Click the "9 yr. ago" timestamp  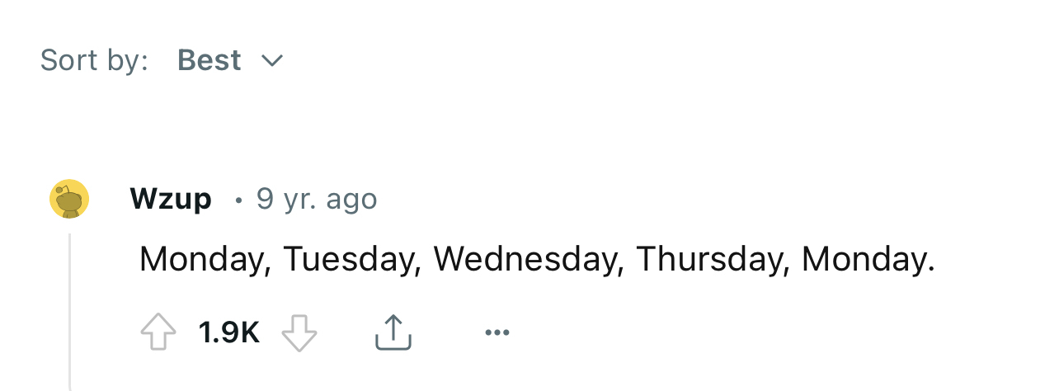tap(317, 199)
